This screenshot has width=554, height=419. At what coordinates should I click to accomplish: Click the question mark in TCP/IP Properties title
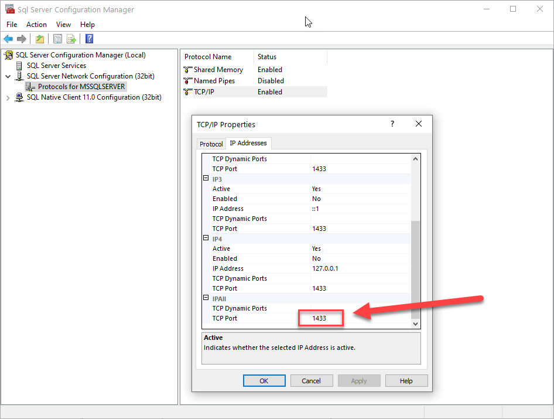392,124
